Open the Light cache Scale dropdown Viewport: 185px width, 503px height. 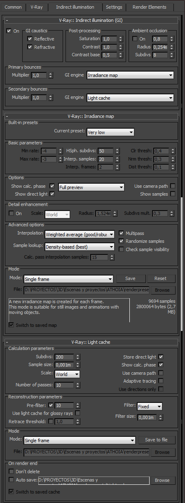coord(67,374)
